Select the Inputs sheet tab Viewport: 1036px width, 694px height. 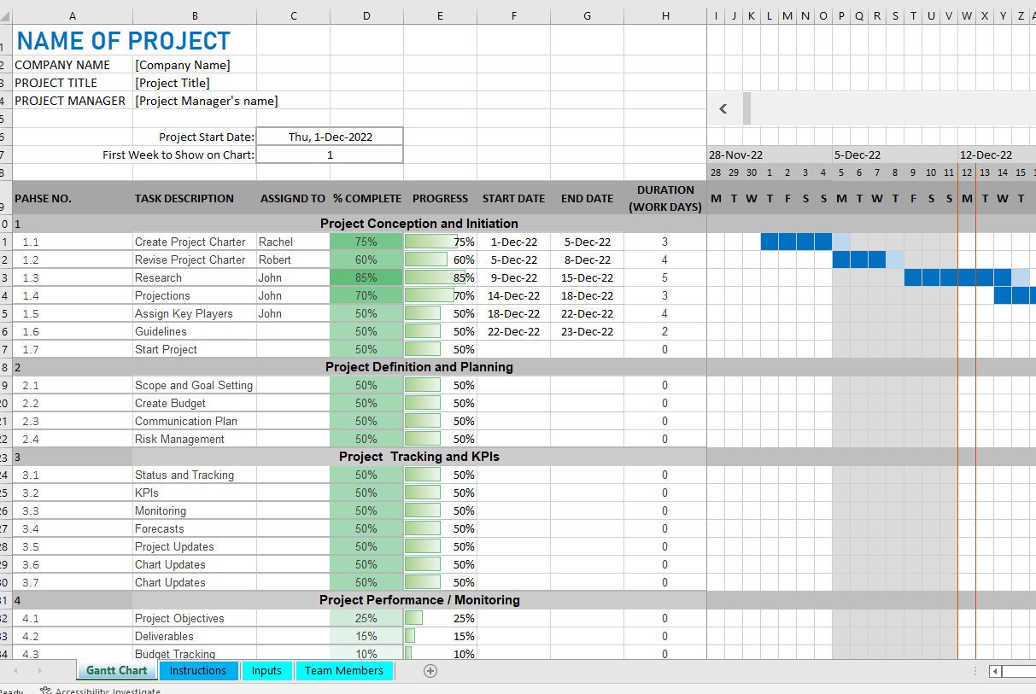(266, 671)
